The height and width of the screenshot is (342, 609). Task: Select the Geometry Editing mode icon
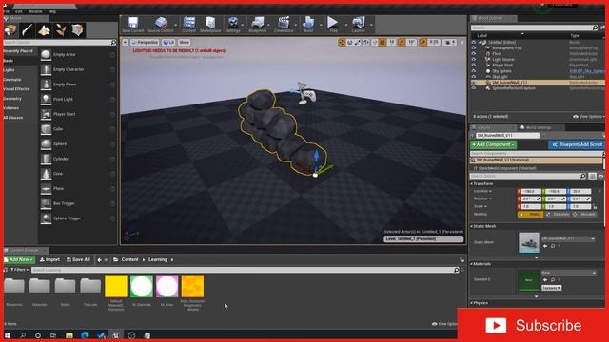77,30
